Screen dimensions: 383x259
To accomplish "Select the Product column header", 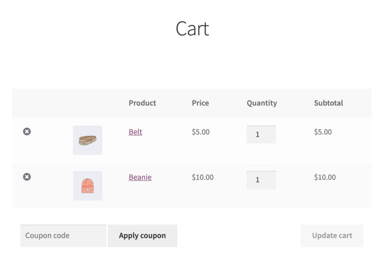I will pos(143,103).
